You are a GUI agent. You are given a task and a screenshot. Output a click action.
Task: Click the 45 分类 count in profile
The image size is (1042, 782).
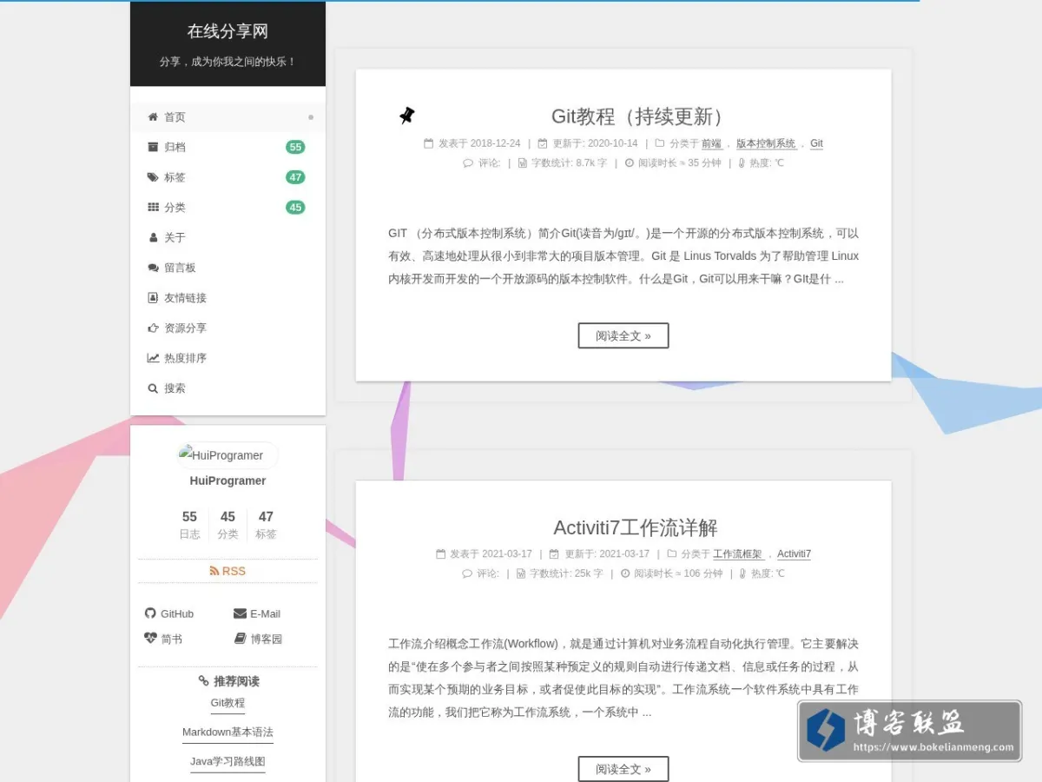point(228,524)
